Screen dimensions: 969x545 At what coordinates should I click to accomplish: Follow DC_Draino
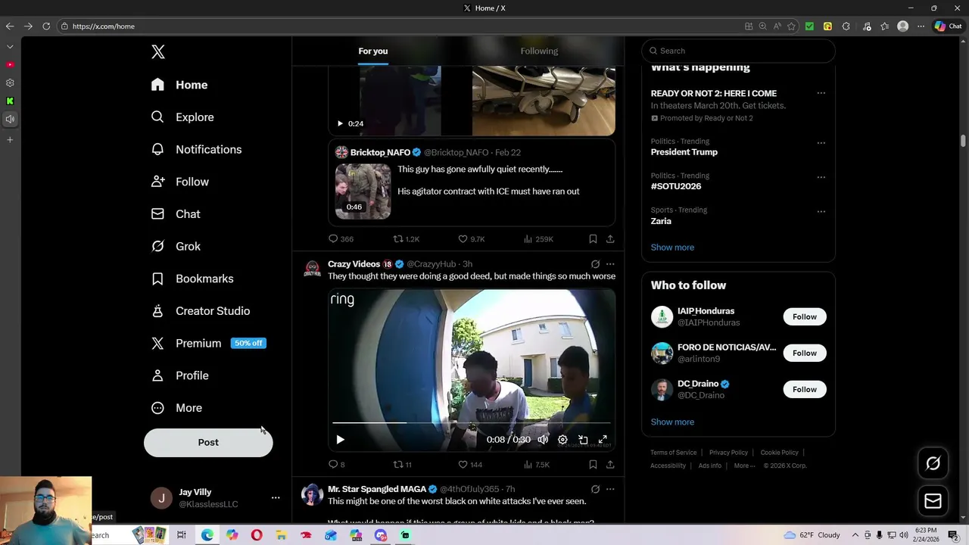coord(805,390)
